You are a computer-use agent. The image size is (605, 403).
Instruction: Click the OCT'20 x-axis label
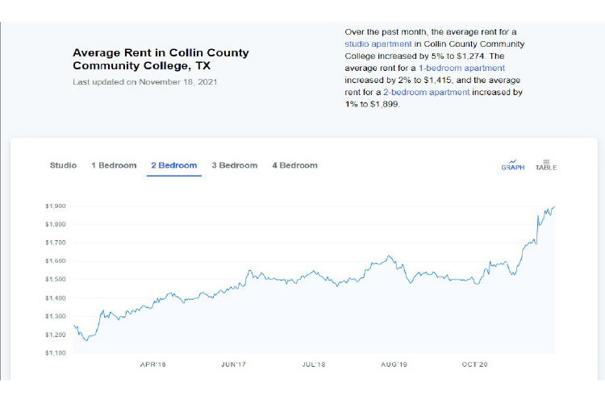coord(474,364)
